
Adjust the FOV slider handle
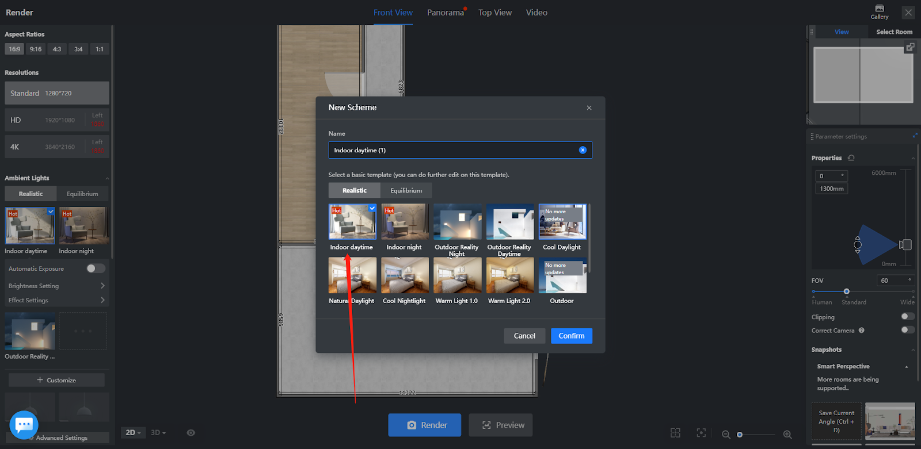coord(846,291)
